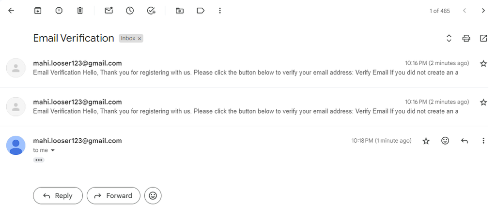496x220 pixels.
Task: Expand all messages in the conversation
Action: (449, 38)
